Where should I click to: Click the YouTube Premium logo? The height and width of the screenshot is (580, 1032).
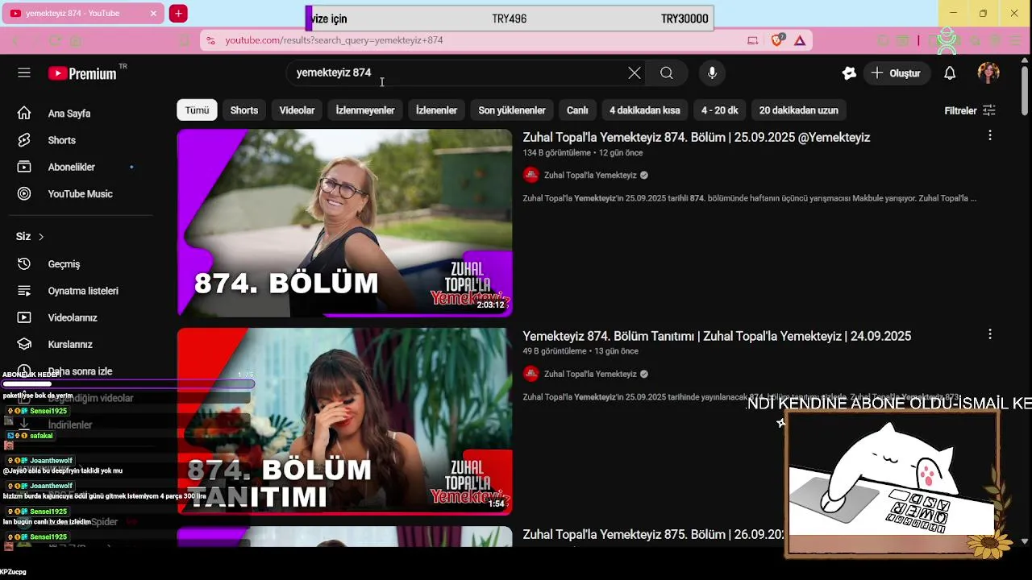[x=82, y=73]
